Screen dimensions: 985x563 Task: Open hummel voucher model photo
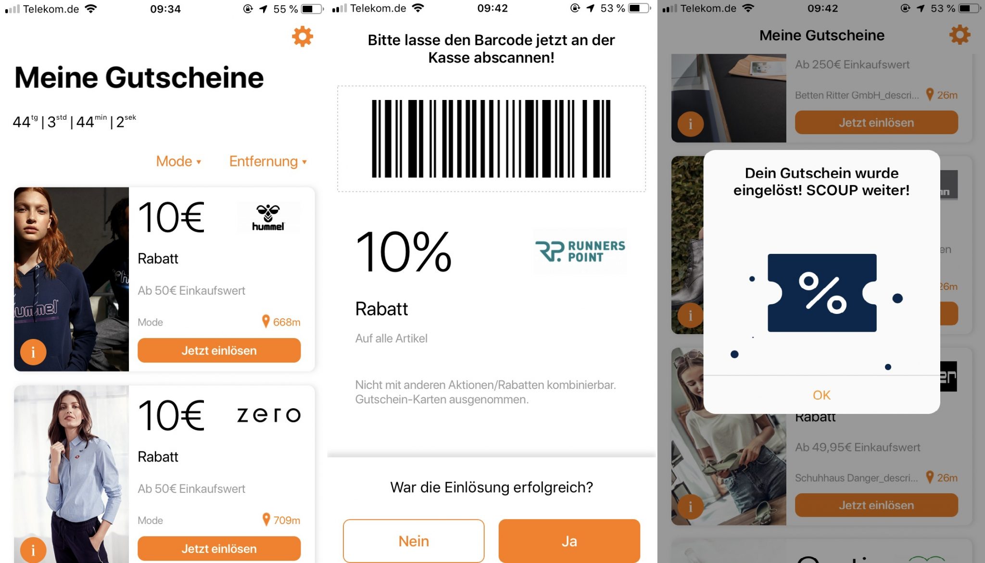coord(72,279)
